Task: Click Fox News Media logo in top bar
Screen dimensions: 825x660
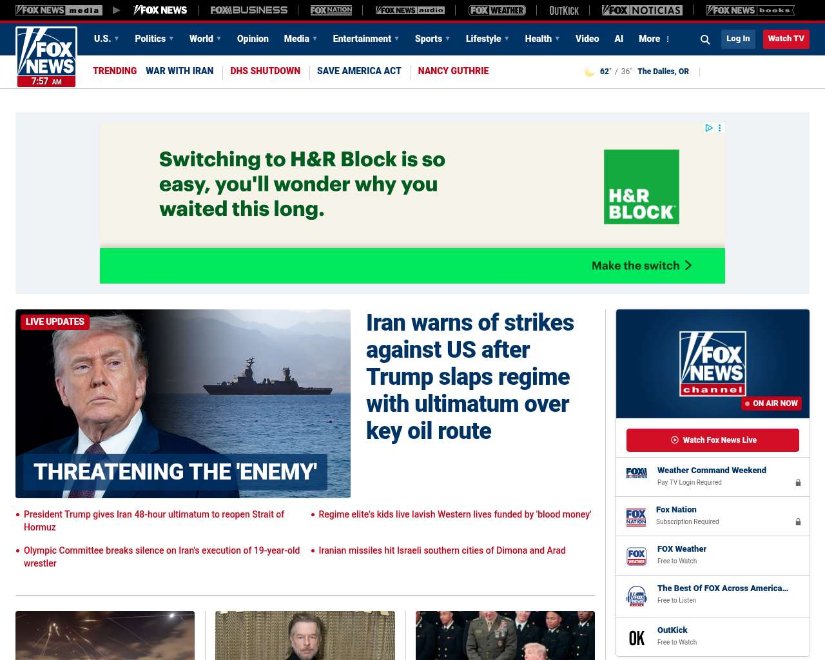Action: (59, 10)
